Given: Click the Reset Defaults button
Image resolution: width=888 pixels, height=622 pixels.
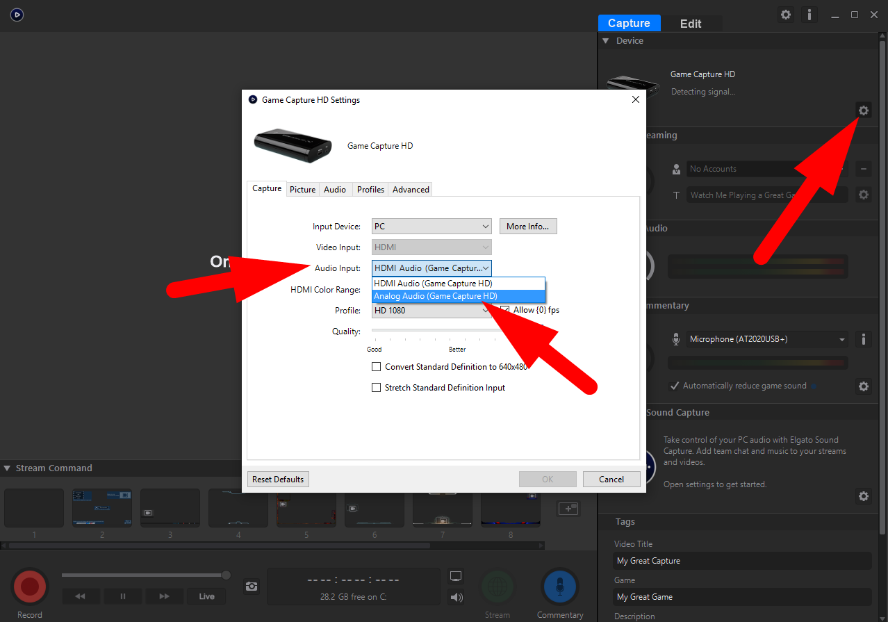Looking at the screenshot, I should tap(278, 480).
